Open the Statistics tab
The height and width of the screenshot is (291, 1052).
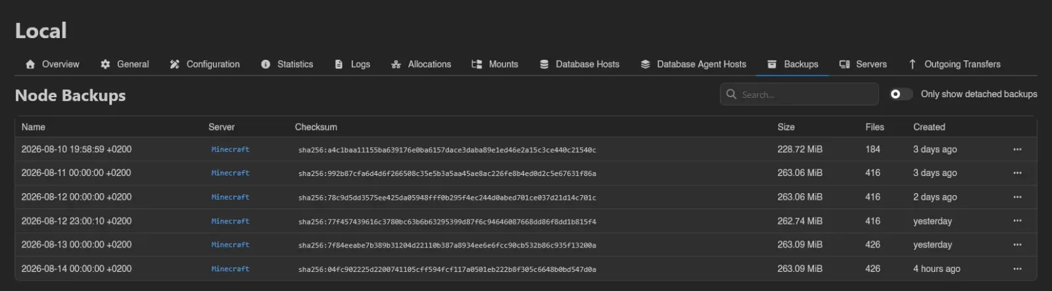287,64
